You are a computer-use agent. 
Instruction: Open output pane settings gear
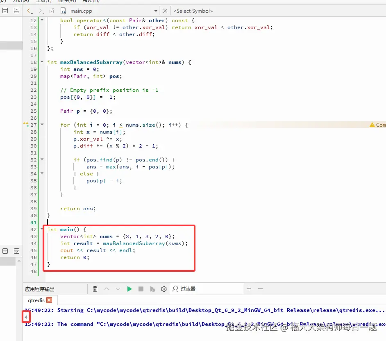[x=164, y=289]
